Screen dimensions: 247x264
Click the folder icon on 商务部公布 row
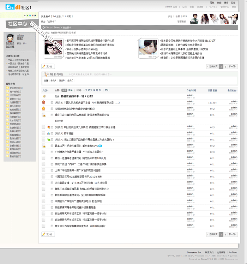43,226
